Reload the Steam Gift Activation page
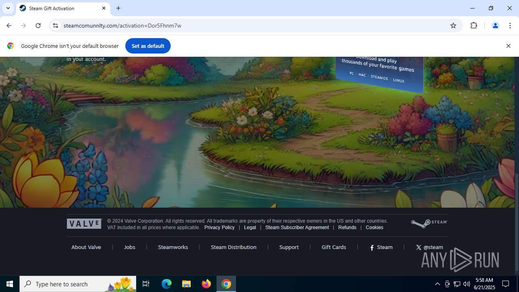Image resolution: width=519 pixels, height=292 pixels. [x=38, y=26]
